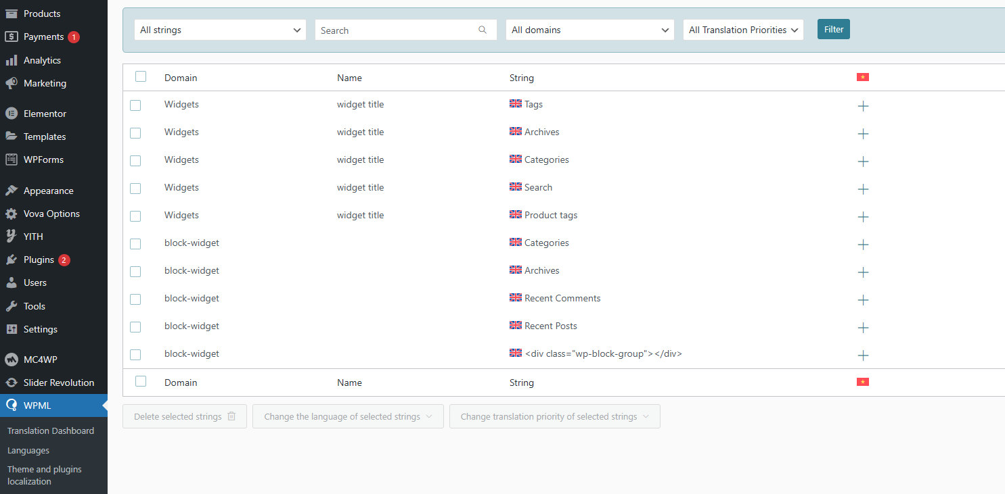Open the Plugins menu item
The height and width of the screenshot is (494, 1005).
coord(39,260)
